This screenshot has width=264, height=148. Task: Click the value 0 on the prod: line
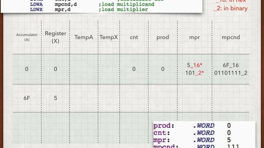(x=229, y=125)
